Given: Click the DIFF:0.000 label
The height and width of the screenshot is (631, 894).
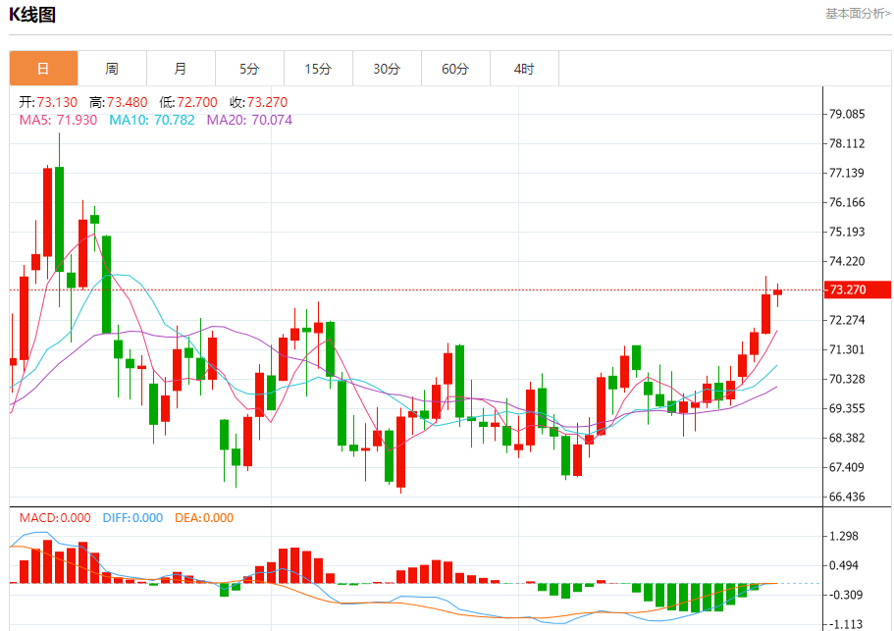Looking at the screenshot, I should [x=132, y=517].
